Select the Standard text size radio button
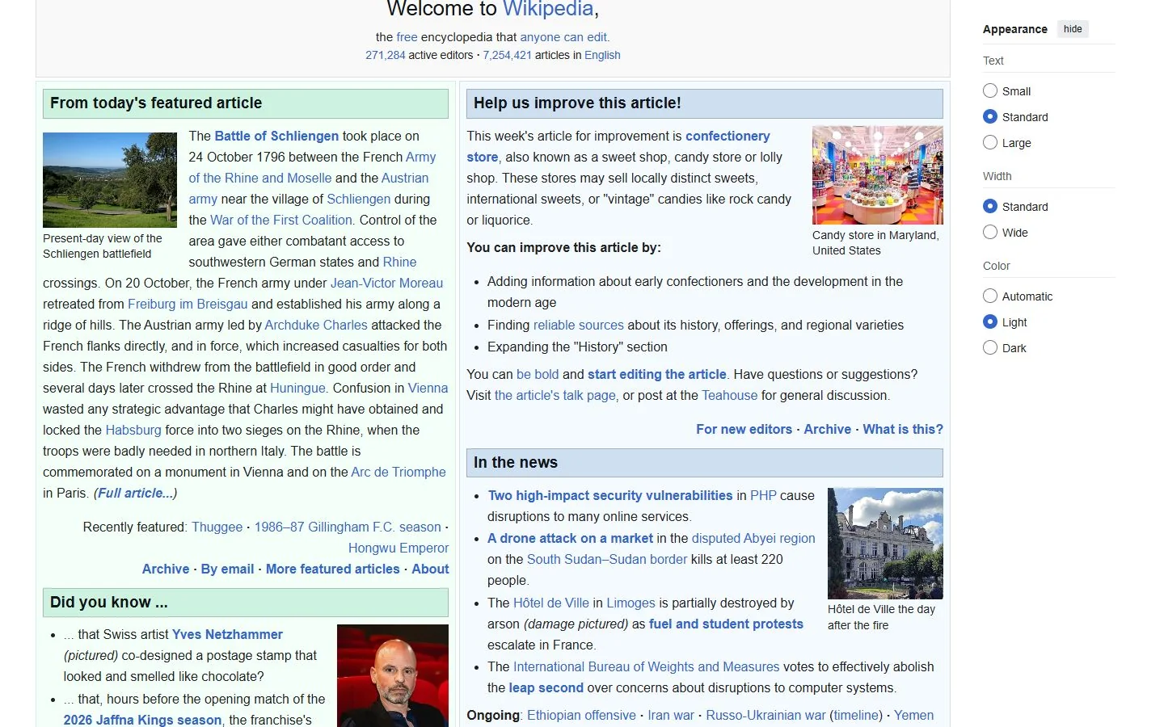This screenshot has height=727, width=1164. pyautogui.click(x=990, y=116)
